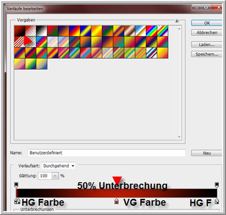Image resolution: width=226 pixels, height=215 pixels.
Task: Confirm with the OK button
Action: (x=207, y=23)
